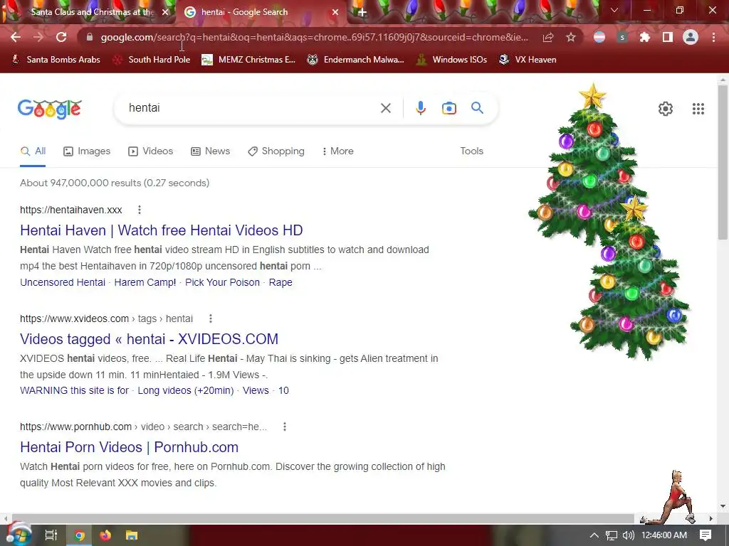This screenshot has width=729, height=546.
Task: Open Google apps grid
Action: [x=698, y=109]
